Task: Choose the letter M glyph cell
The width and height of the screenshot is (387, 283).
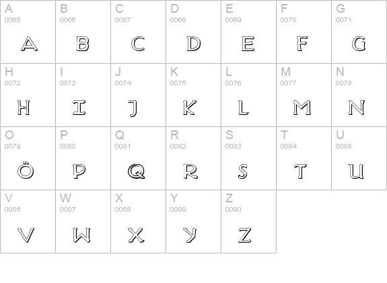Action: coord(304,95)
